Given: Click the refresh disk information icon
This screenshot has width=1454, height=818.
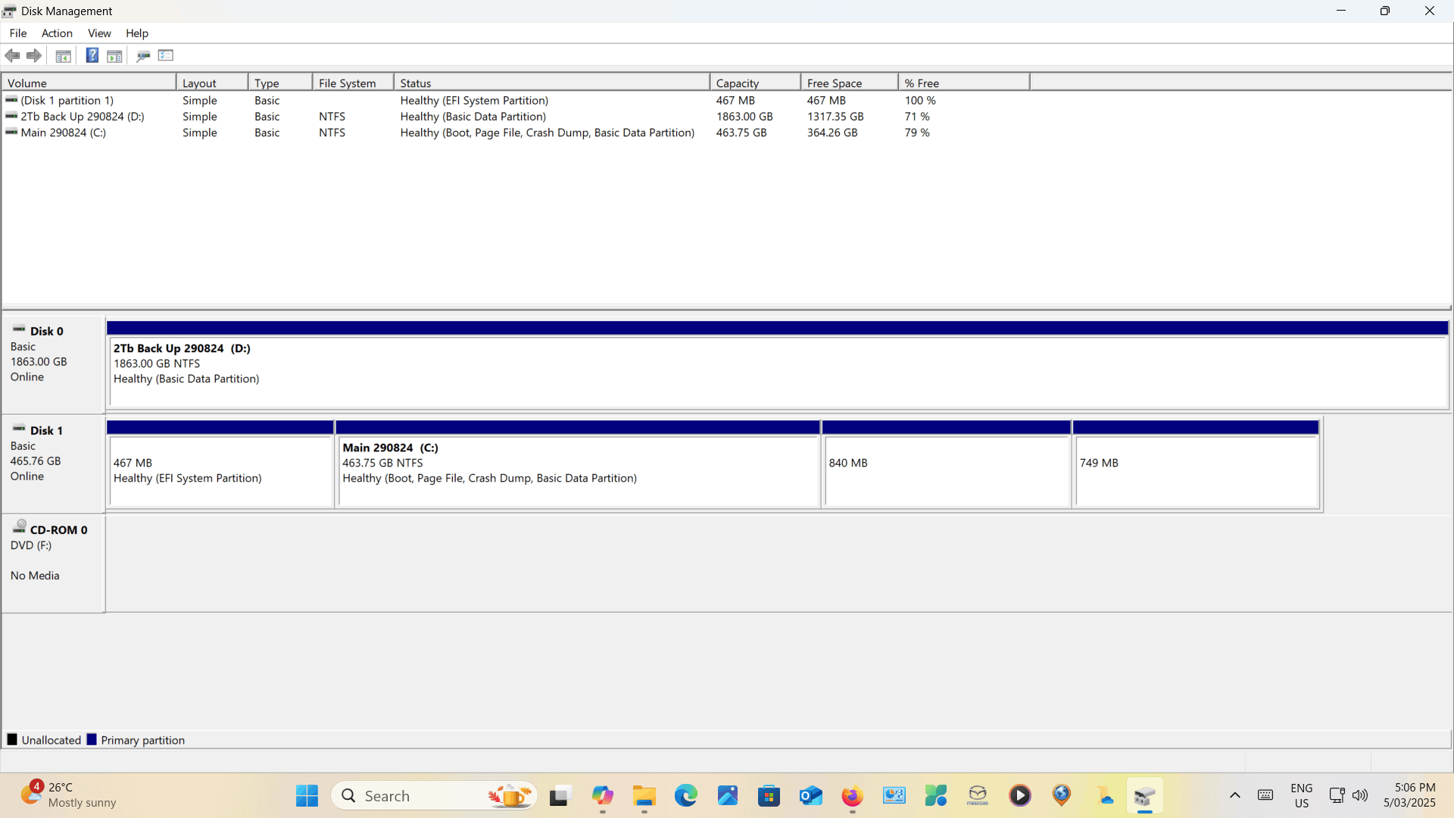Looking at the screenshot, I should pyautogui.click(x=143, y=55).
